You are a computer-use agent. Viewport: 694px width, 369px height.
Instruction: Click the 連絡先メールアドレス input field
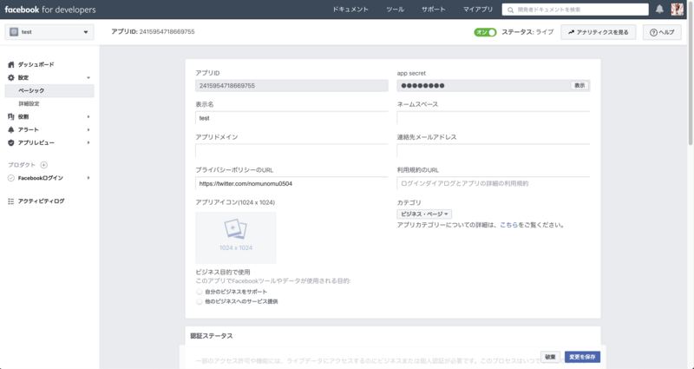[493, 150]
